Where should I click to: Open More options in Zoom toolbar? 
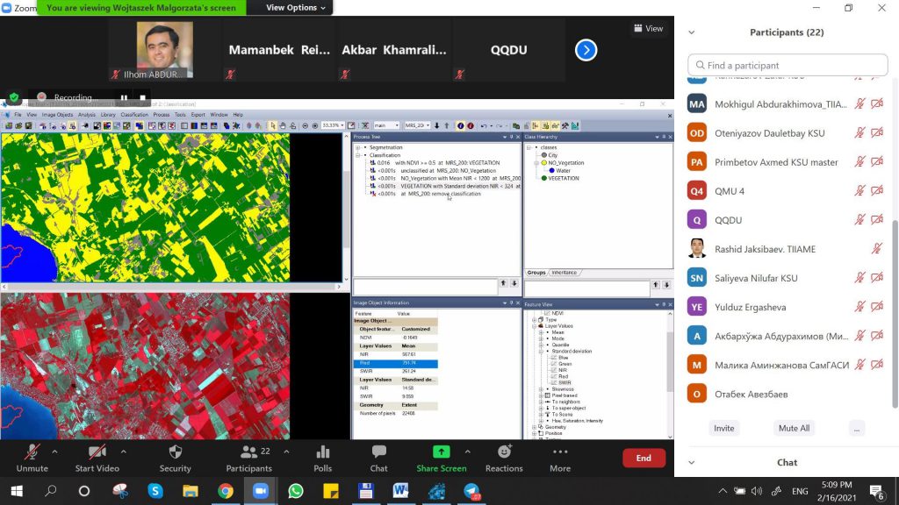click(560, 458)
